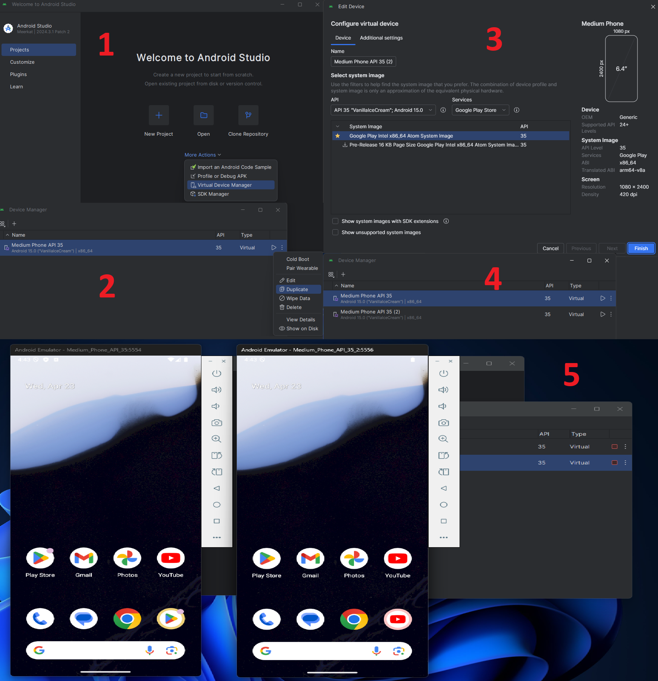Open Plugins in the welcome sidebar
The height and width of the screenshot is (681, 658).
(x=39, y=74)
